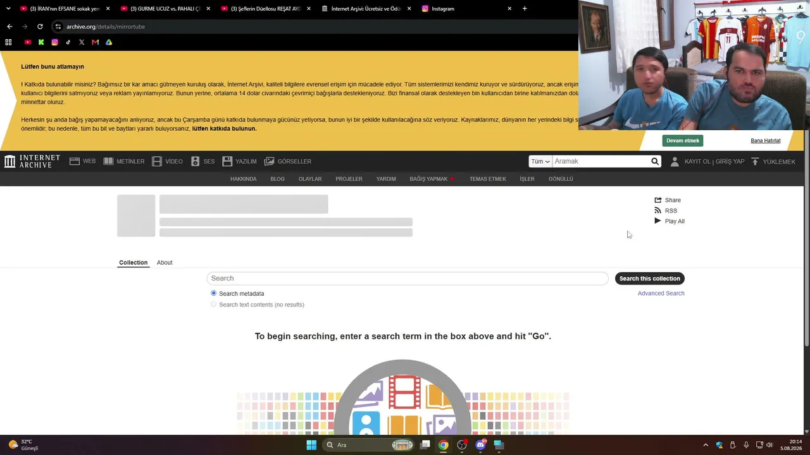810x455 pixels.
Task: Open the Projeler menu item
Action: click(x=349, y=179)
